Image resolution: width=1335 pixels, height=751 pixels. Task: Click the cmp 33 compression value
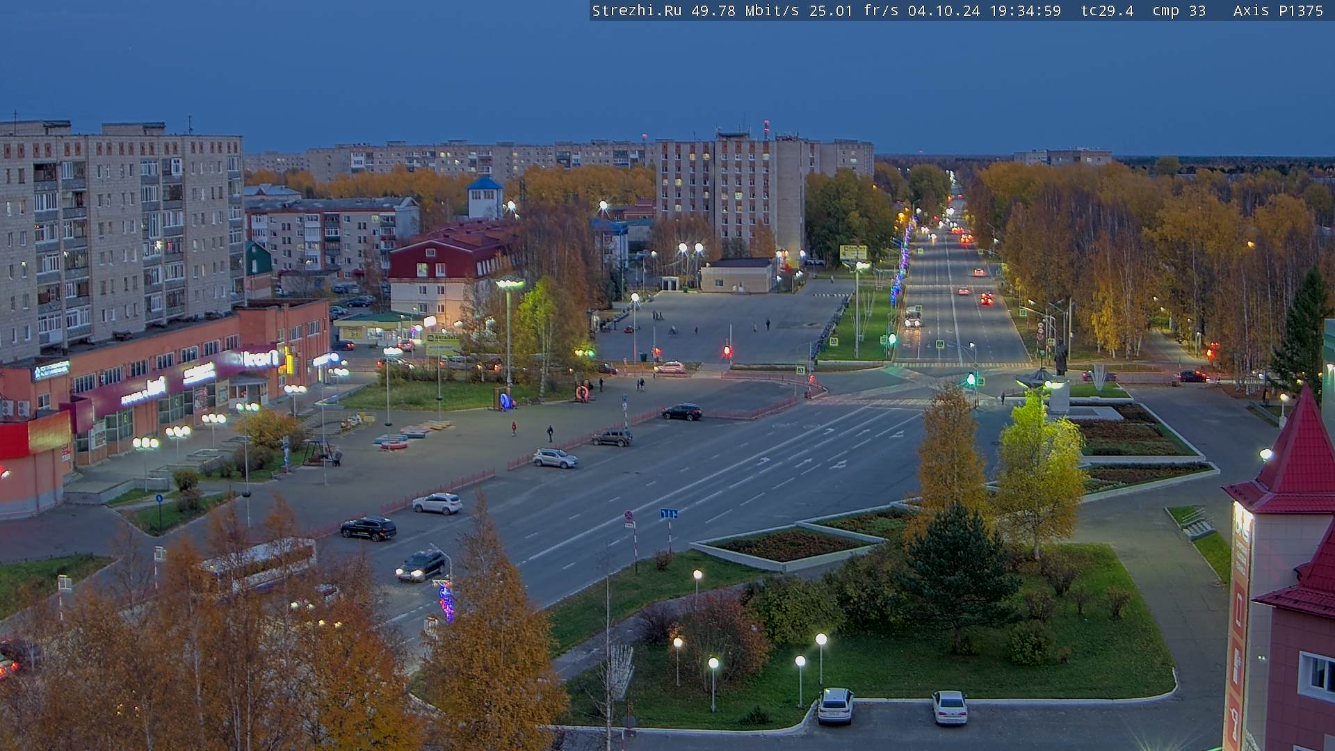1179,10
